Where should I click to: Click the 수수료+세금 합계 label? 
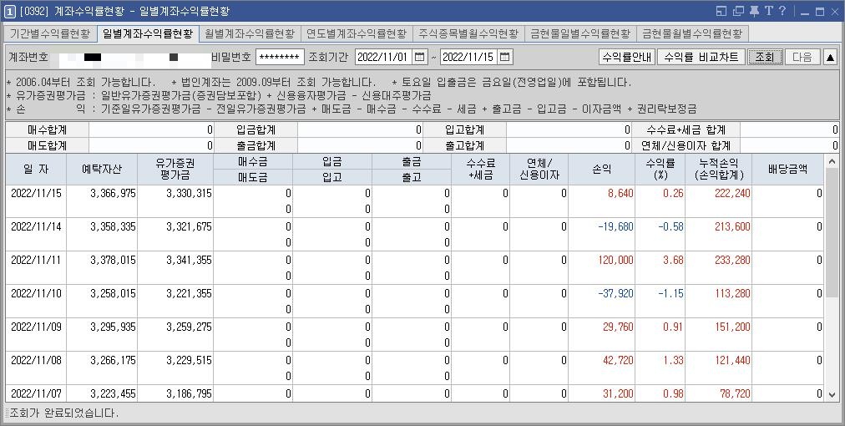tap(686, 130)
